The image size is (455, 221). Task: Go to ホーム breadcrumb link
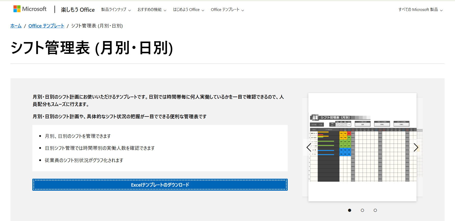tap(16, 26)
